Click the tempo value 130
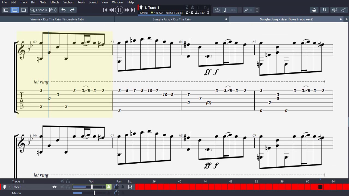 [x=202, y=13]
